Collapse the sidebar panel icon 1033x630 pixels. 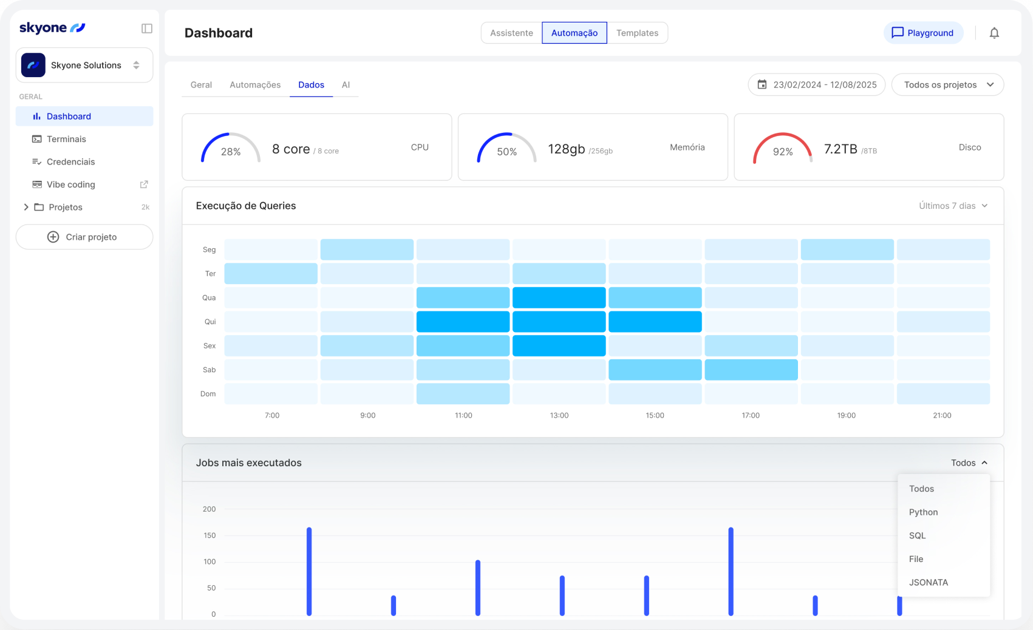click(x=147, y=29)
